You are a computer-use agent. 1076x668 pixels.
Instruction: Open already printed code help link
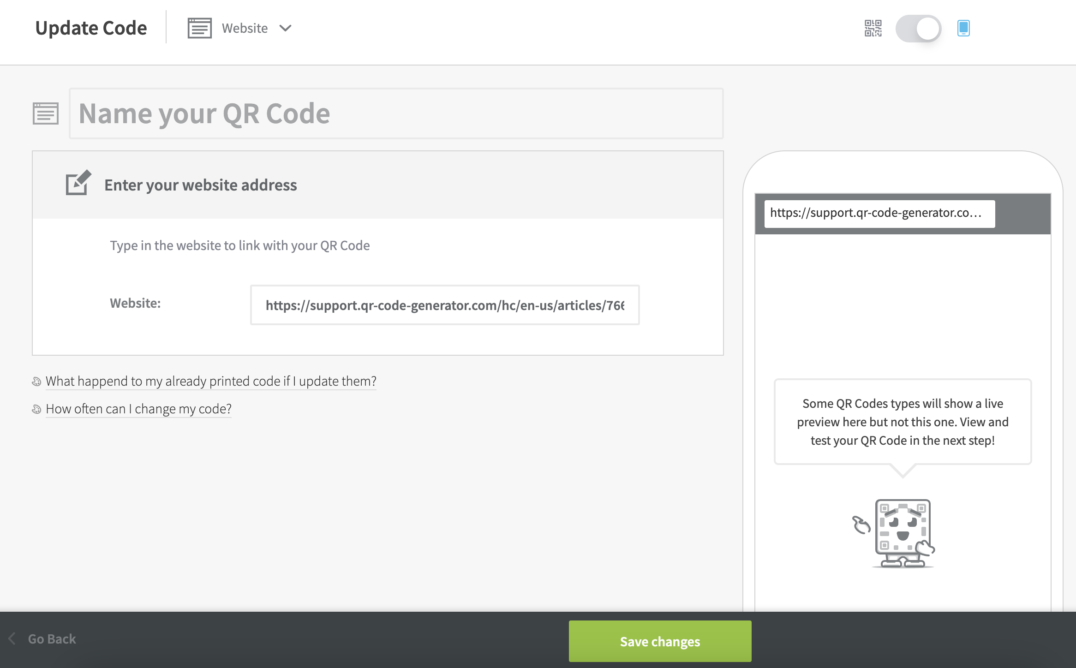click(211, 381)
